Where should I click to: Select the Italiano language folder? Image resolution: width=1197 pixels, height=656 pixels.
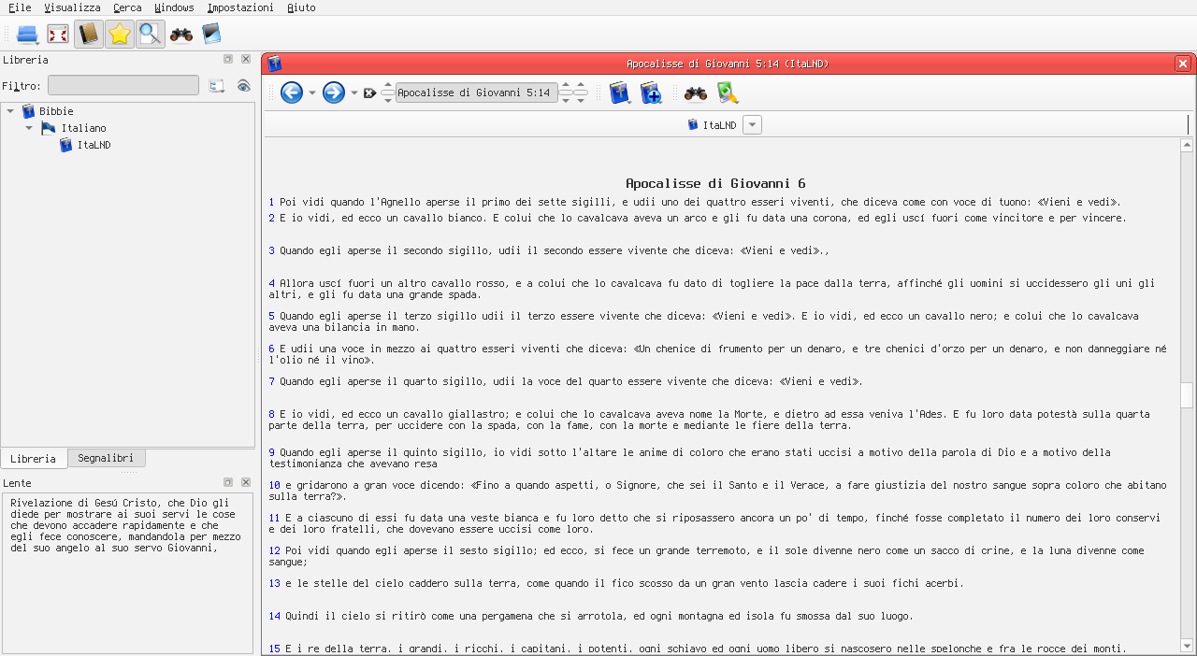[83, 128]
